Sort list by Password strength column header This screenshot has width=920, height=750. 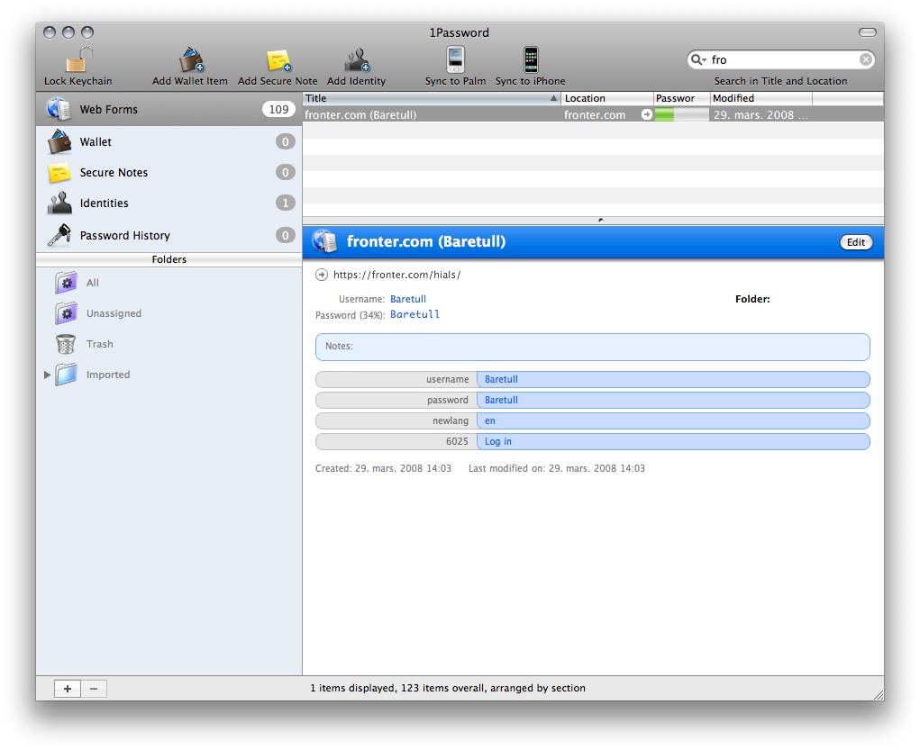(682, 98)
